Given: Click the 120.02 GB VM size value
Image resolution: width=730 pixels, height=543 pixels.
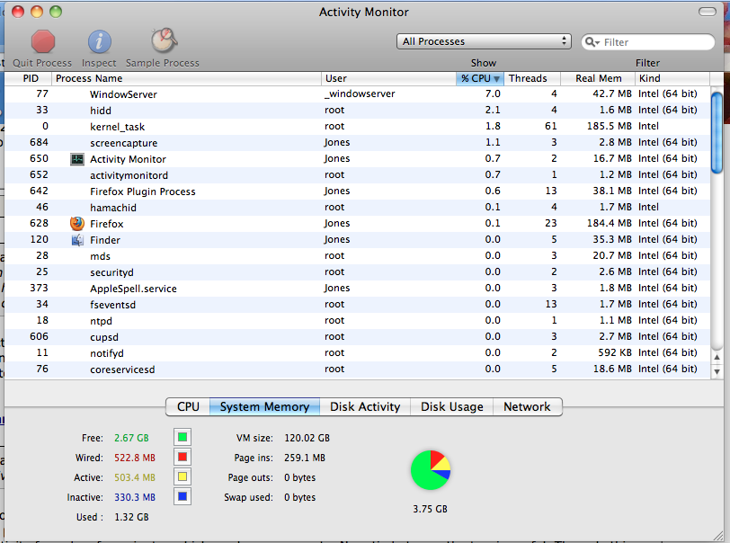Looking at the screenshot, I should click(307, 438).
